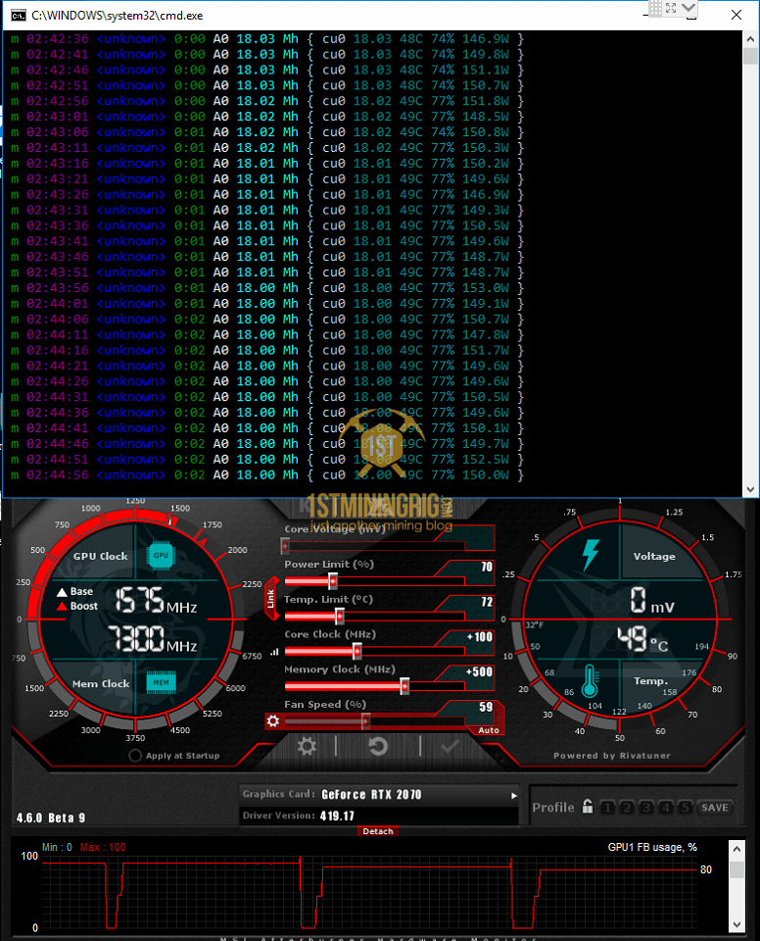Click the driver version 419.17 text

[x=337, y=817]
